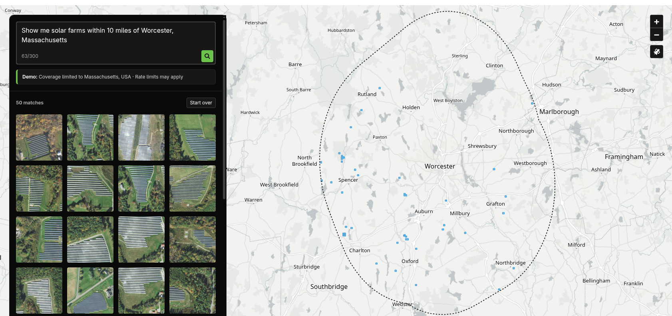
Task: Open first thumbnail in the top row
Action: pos(39,137)
